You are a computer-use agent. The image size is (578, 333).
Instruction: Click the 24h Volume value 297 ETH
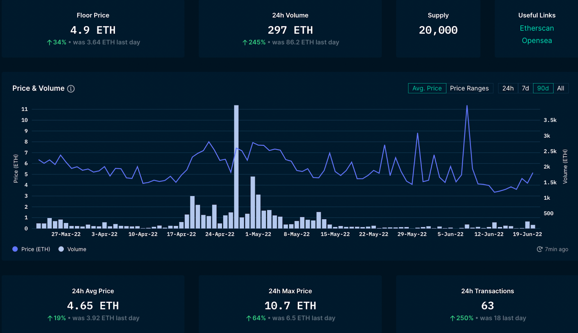click(290, 30)
